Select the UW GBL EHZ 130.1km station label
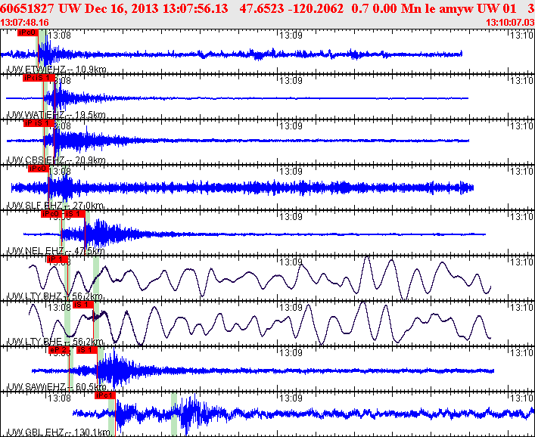The image size is (535, 437). tap(58, 432)
